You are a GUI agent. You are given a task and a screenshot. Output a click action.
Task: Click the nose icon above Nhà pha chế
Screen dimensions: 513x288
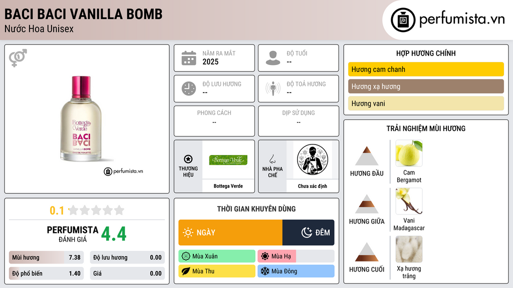pyautogui.click(x=272, y=159)
